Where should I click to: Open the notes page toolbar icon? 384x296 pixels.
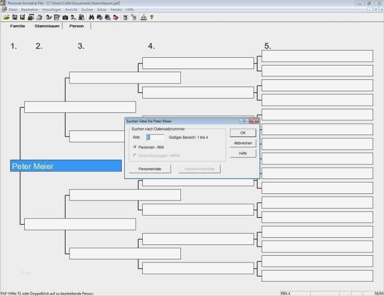pos(57,17)
